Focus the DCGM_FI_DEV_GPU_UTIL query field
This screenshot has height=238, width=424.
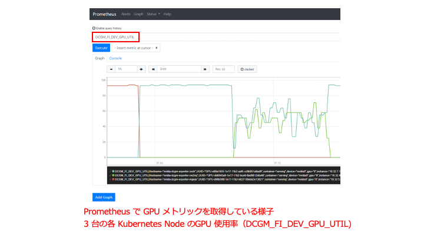point(216,37)
